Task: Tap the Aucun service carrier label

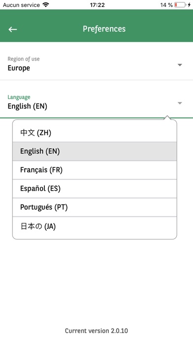Action: (22, 5)
